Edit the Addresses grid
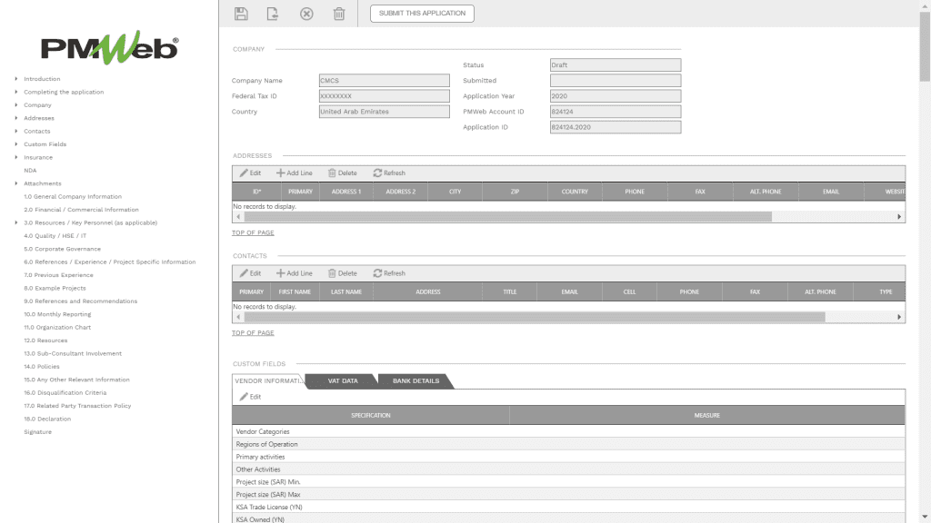Screen dimensions: 931x523 coord(251,173)
